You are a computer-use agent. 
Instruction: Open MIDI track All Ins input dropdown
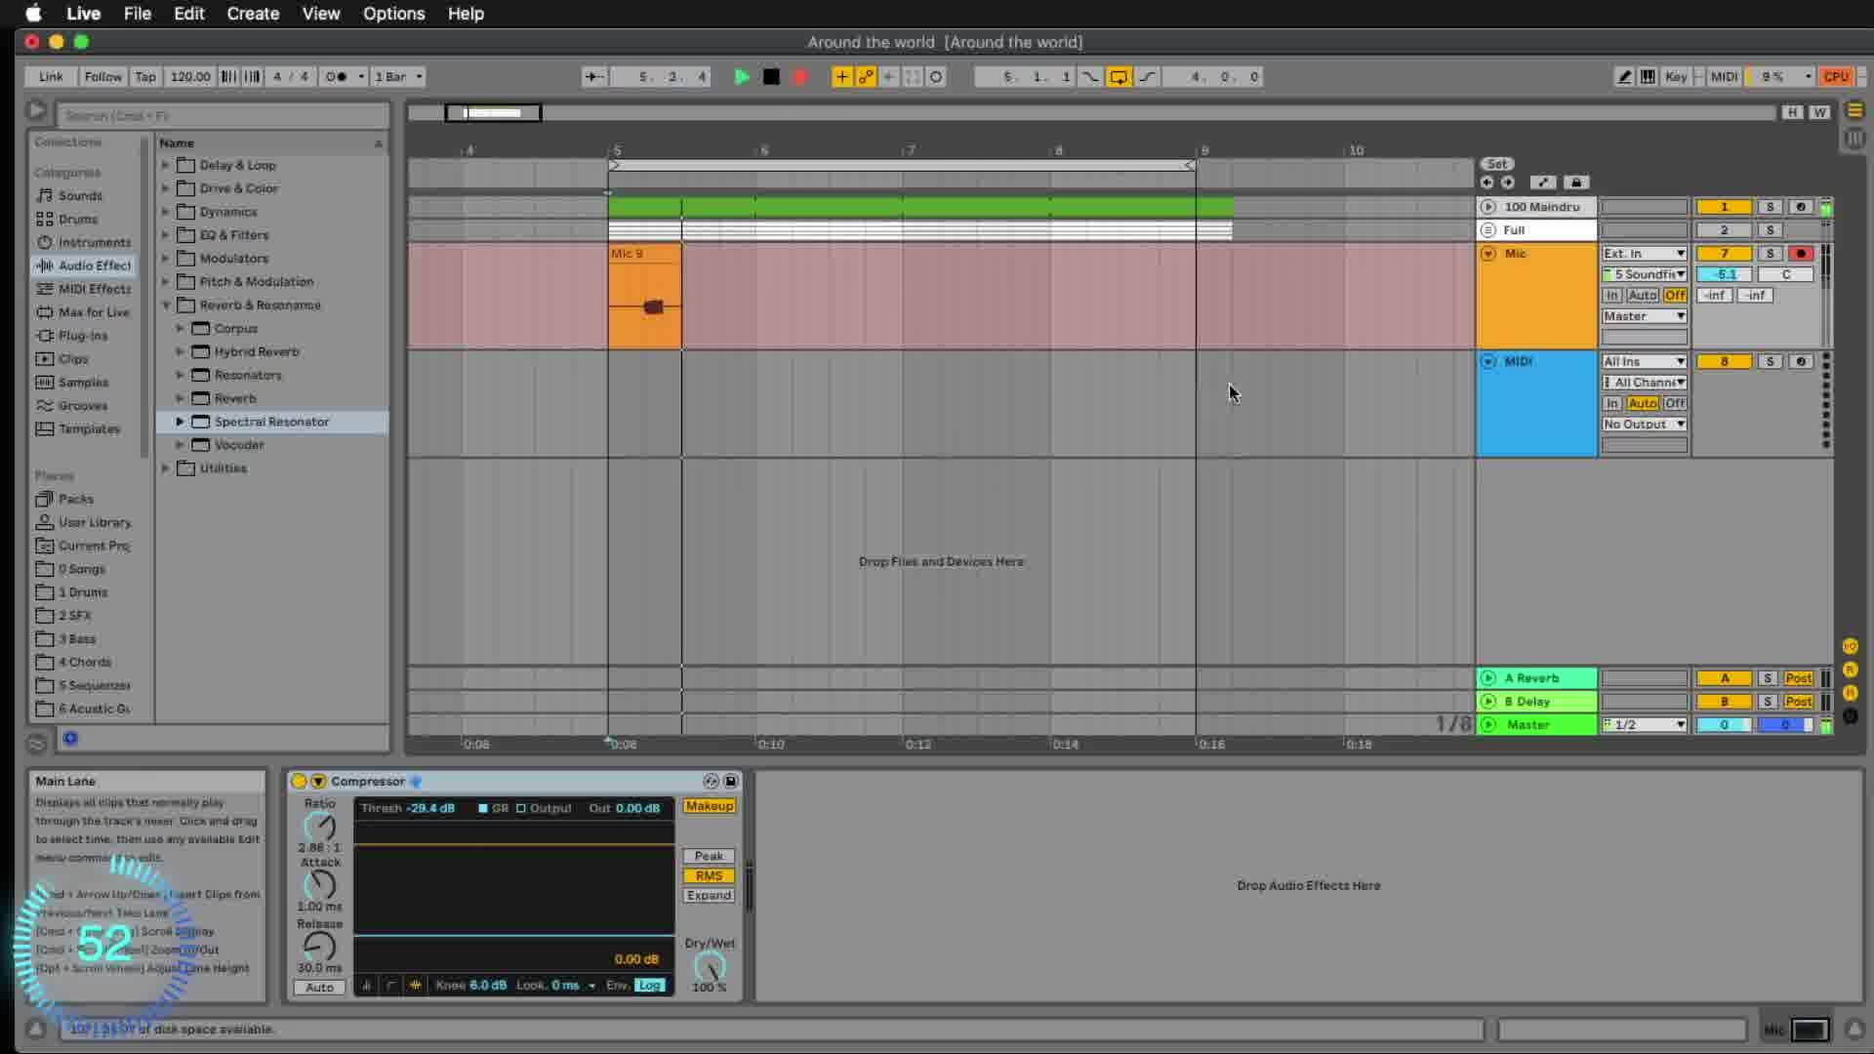(x=1644, y=362)
